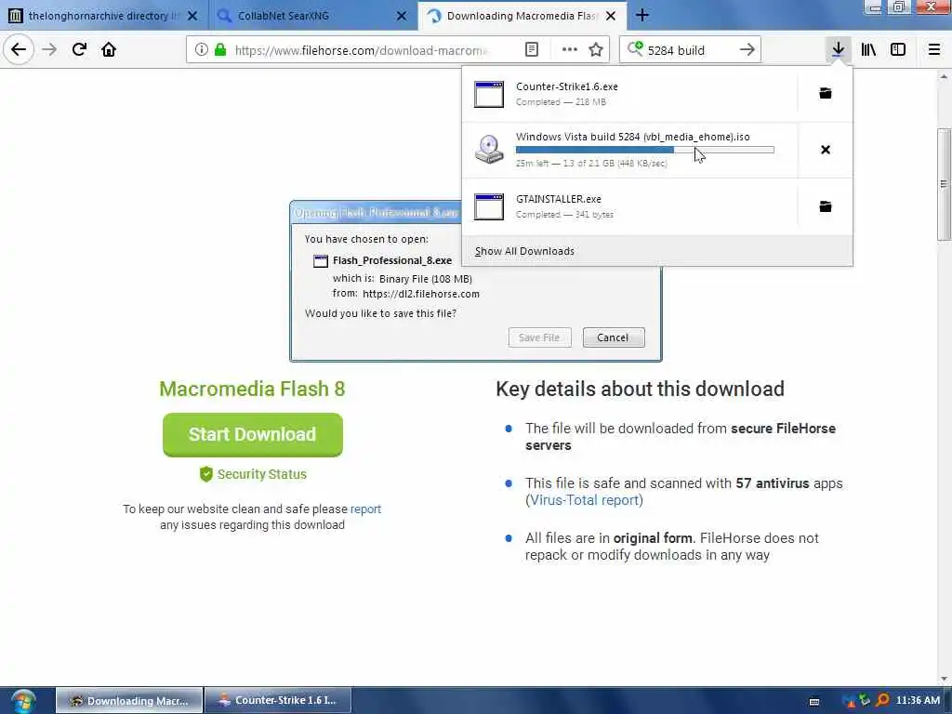Follow the report link

[365, 509]
